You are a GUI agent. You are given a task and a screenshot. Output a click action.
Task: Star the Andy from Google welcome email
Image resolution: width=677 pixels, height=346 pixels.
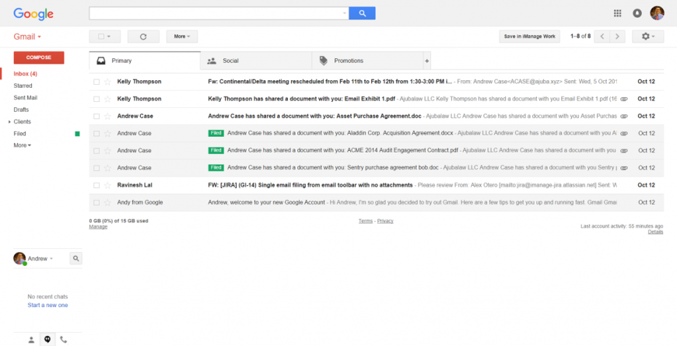(x=107, y=202)
